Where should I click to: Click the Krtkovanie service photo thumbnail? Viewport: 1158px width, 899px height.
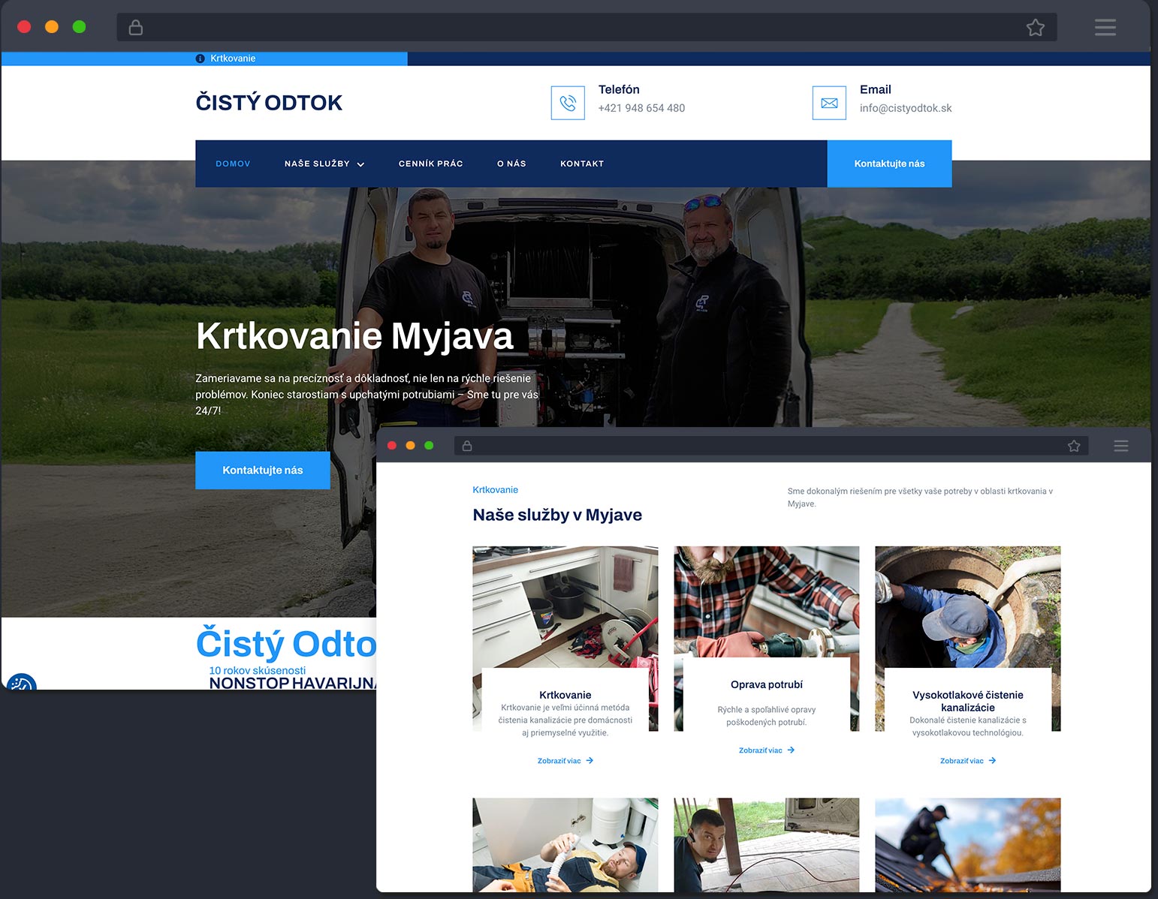[565, 600]
